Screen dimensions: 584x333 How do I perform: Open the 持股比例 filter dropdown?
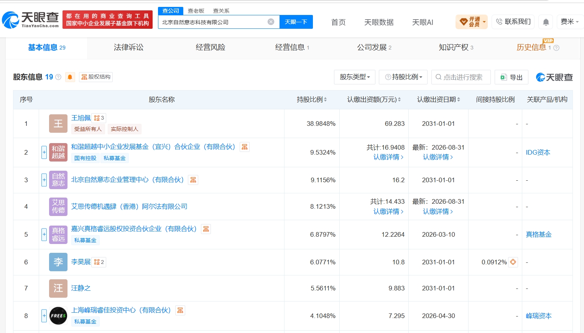(403, 77)
